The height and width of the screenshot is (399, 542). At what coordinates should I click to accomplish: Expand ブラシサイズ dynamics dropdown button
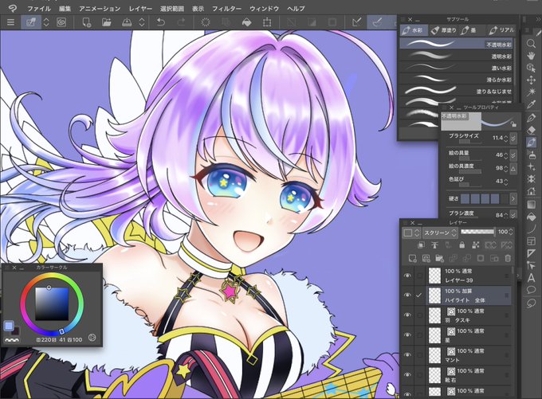point(513,138)
